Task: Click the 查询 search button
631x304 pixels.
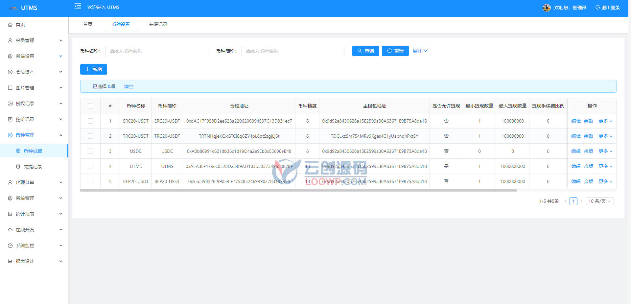Action: [366, 51]
